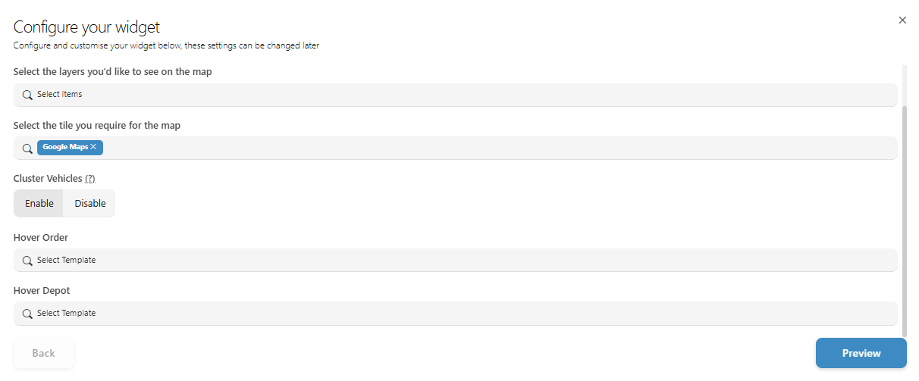
Task: Click the 'Hover Depot' field label
Action: (42, 291)
